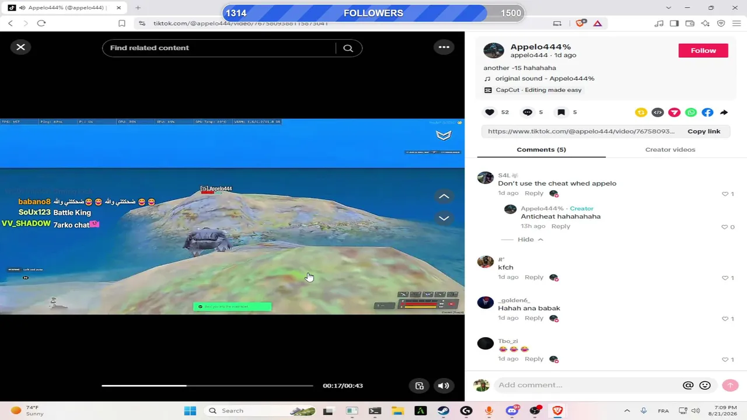Screen dimensions: 747x420
Task: Follow the Appelo444% account
Action: [x=703, y=51]
